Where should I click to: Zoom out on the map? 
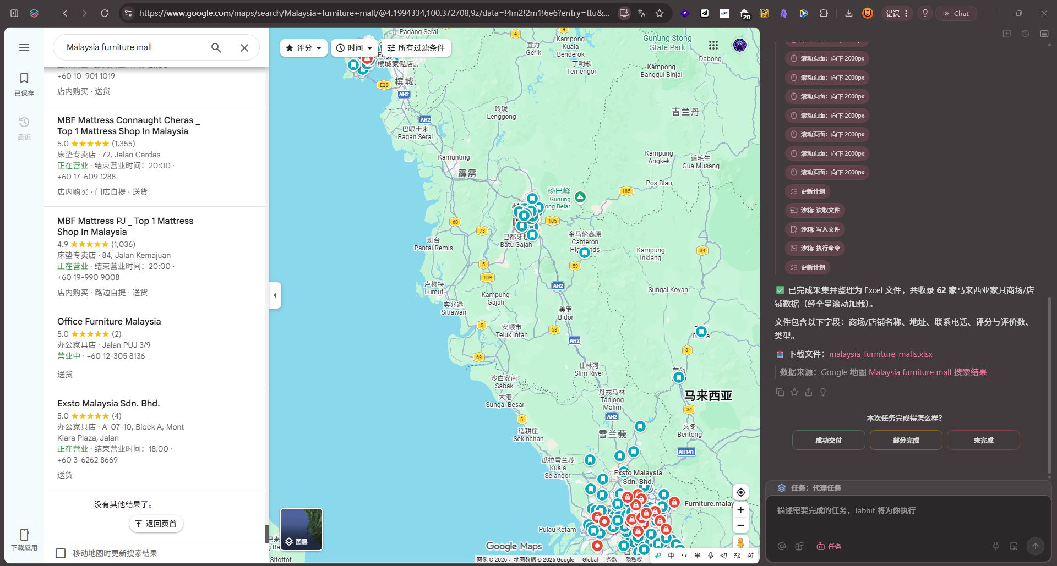(740, 525)
